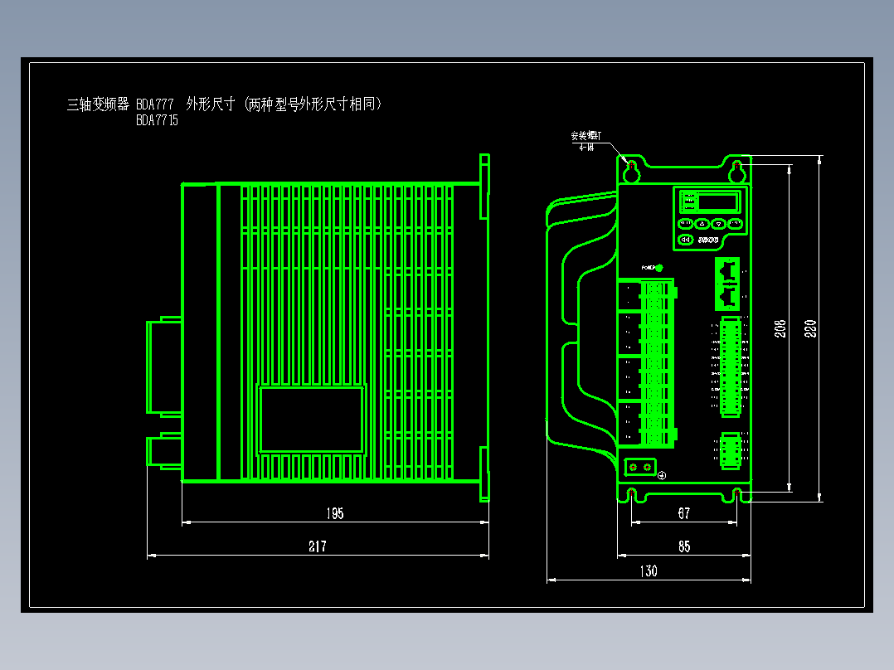Click the lower RJ45 port on front view
Image resolution: width=894 pixels, height=670 pixels.
click(x=727, y=297)
